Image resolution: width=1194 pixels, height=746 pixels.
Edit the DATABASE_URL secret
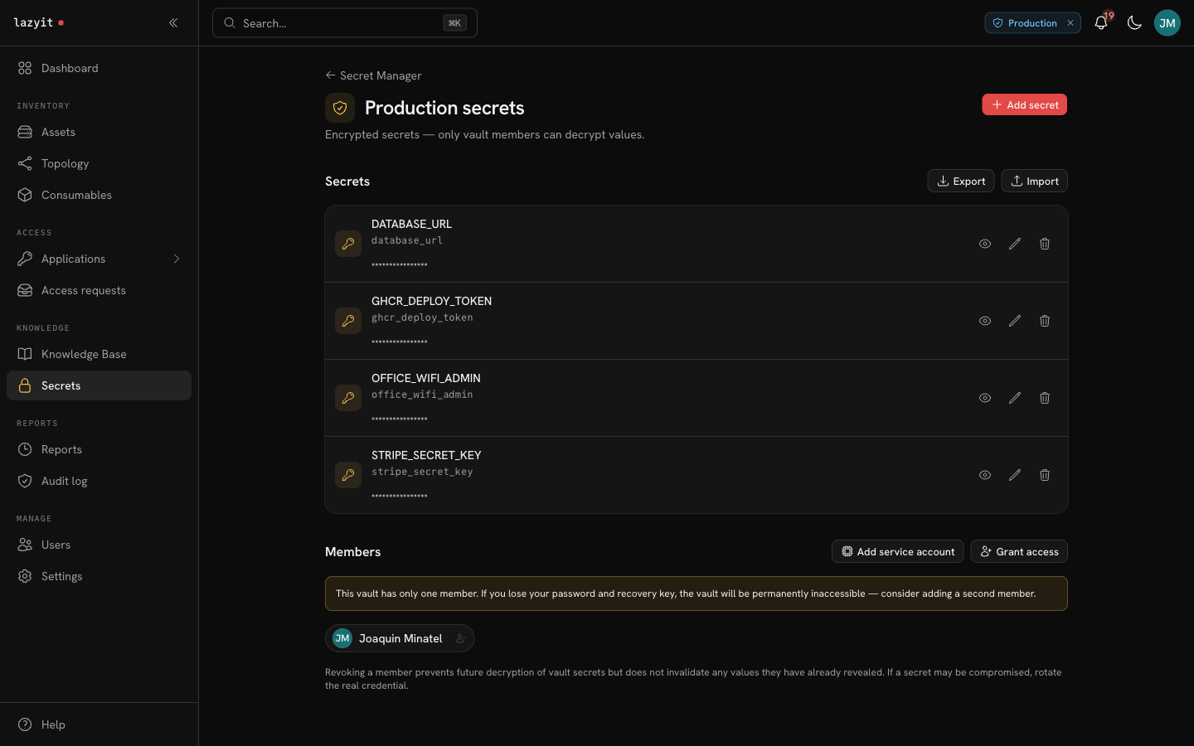coord(1015,244)
